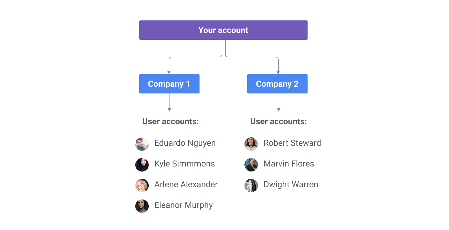
Task: Select the Company 1 box
Action: click(x=169, y=84)
